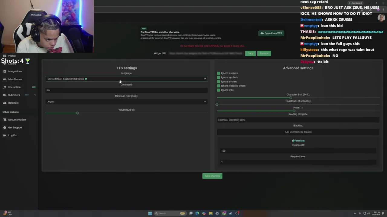Click the Interaction music note icon

click(5, 87)
